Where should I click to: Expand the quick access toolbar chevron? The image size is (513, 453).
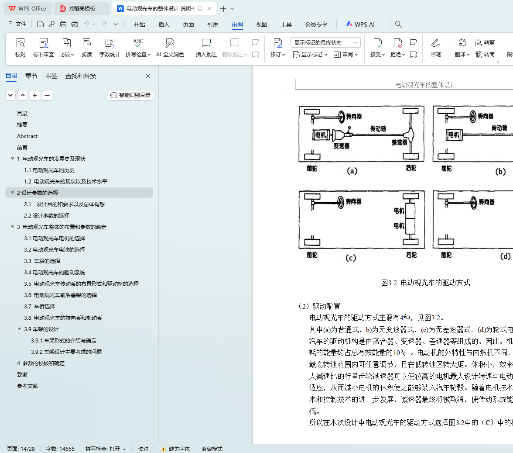(x=116, y=24)
